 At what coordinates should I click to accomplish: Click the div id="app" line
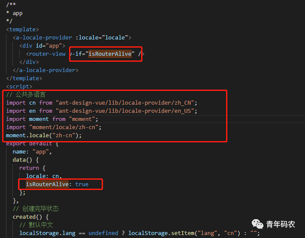pyautogui.click(x=42, y=46)
